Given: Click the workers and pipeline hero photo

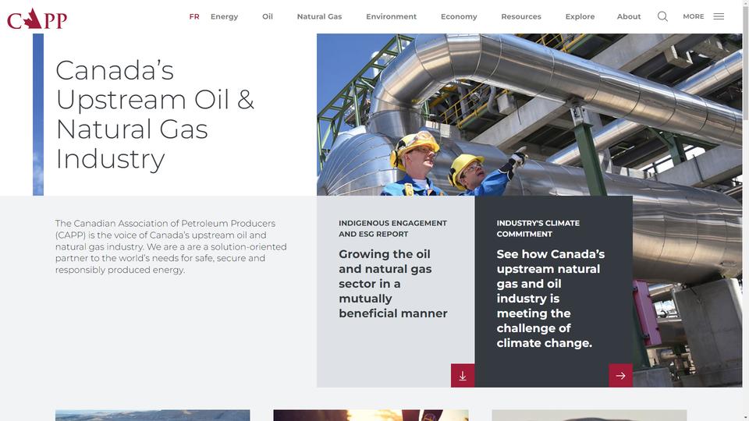Looking at the screenshot, I should (529, 115).
